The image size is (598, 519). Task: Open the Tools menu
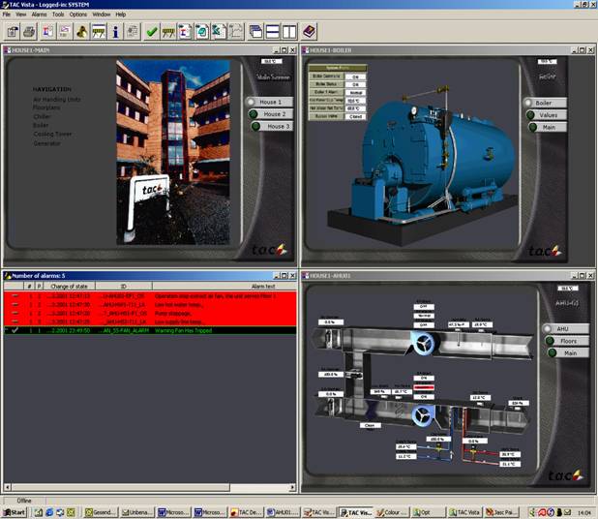pyautogui.click(x=58, y=15)
